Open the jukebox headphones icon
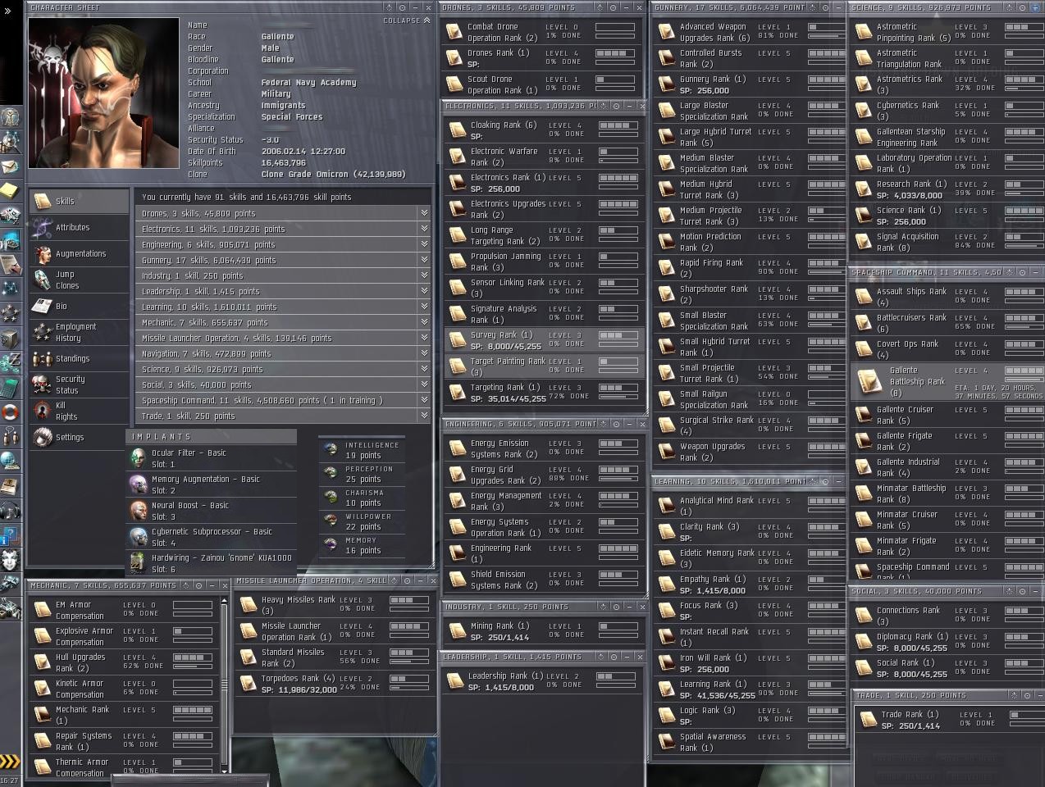Viewport: 1045px width, 787px height. pyautogui.click(x=10, y=511)
